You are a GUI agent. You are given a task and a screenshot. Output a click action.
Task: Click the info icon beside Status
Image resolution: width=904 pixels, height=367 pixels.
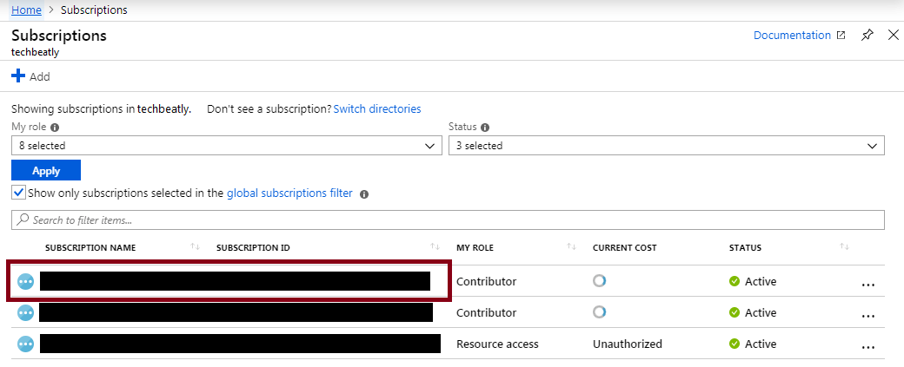pos(485,128)
